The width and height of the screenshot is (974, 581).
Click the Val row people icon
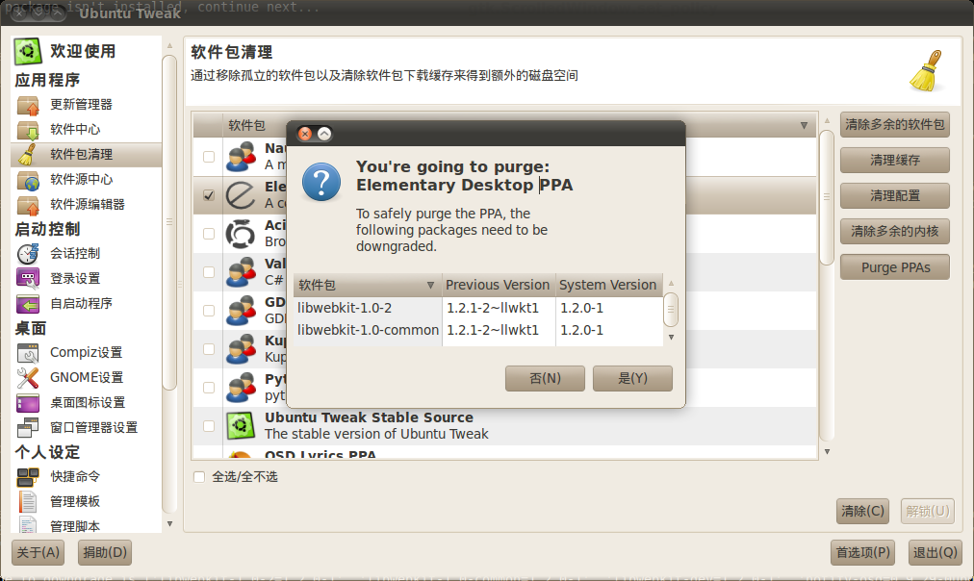click(x=241, y=272)
